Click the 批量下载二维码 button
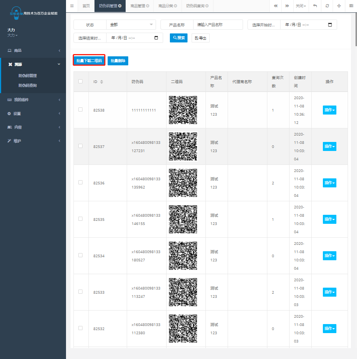The height and width of the screenshot is (359, 357). 89,61
